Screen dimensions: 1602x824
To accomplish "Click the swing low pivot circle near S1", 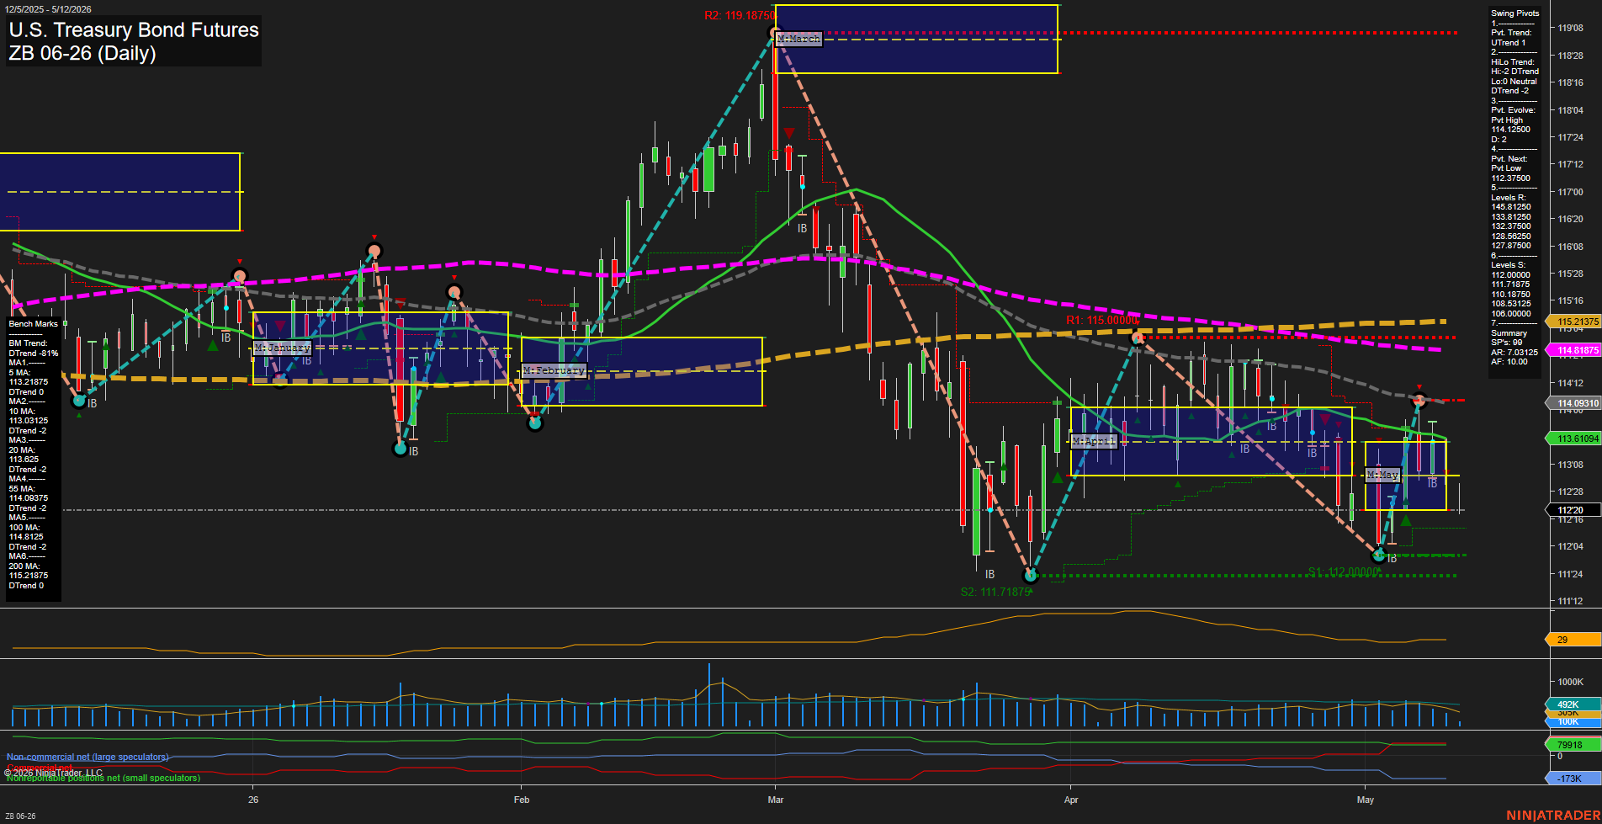I will (x=1378, y=555).
